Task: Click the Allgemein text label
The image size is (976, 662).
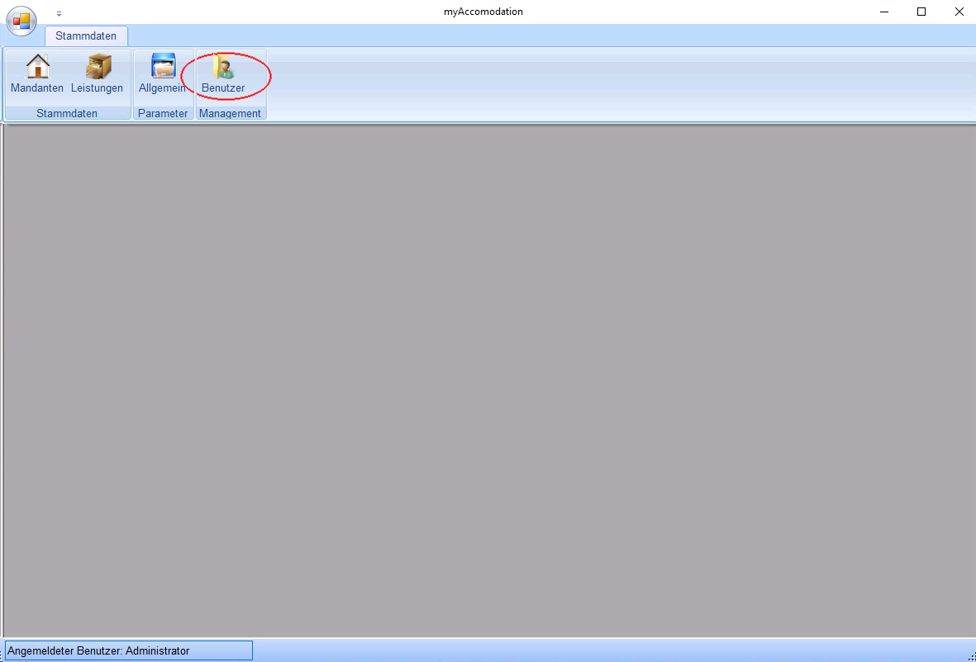Action: 162,88
